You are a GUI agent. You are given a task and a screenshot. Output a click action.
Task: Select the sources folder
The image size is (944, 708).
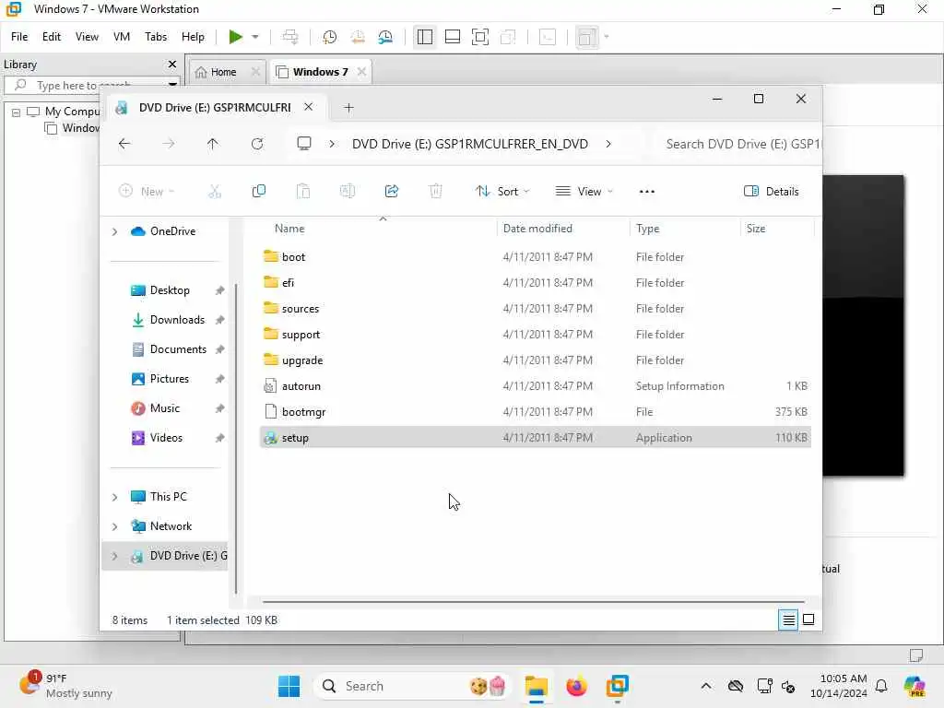click(x=535, y=309)
